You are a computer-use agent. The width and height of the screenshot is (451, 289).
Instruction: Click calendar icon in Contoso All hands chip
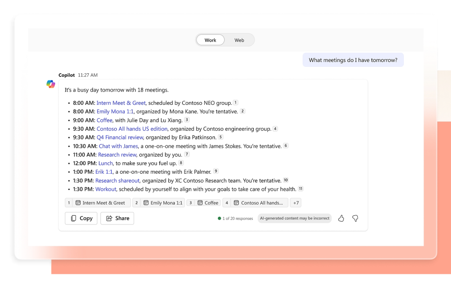point(237,203)
